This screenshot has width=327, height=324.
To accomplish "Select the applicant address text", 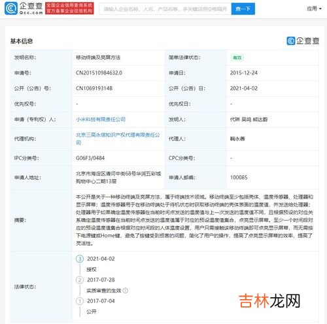I will coord(118,178).
